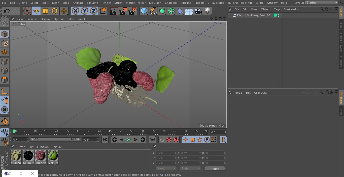Open viewport Display menu
Viewport: 344px width, 177px height.
tap(45, 19)
